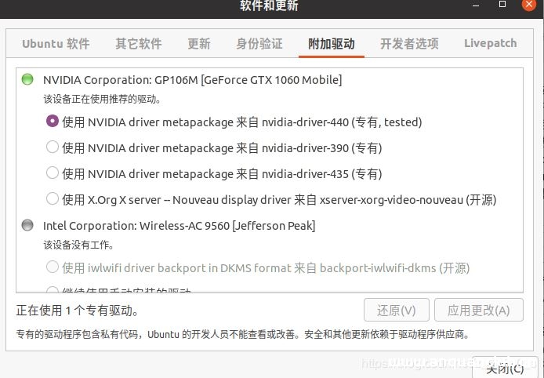
Task: Select the nvidia-driver-390 proprietary driver
Action: (x=53, y=147)
